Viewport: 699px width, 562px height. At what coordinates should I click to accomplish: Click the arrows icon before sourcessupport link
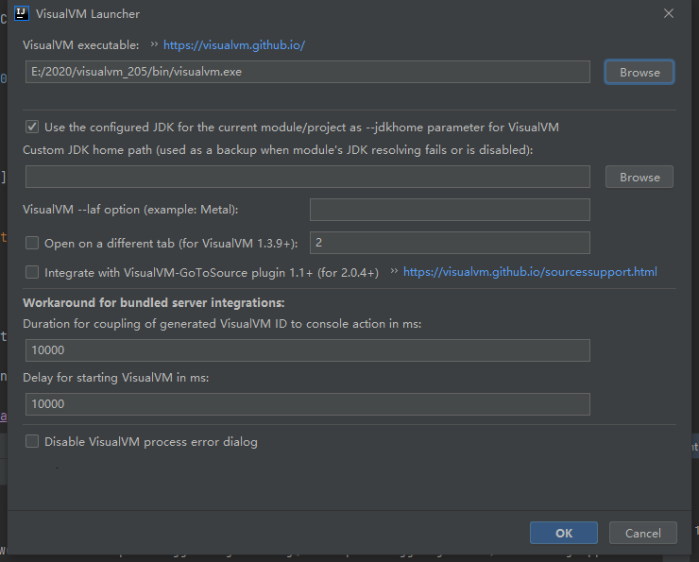tap(394, 271)
